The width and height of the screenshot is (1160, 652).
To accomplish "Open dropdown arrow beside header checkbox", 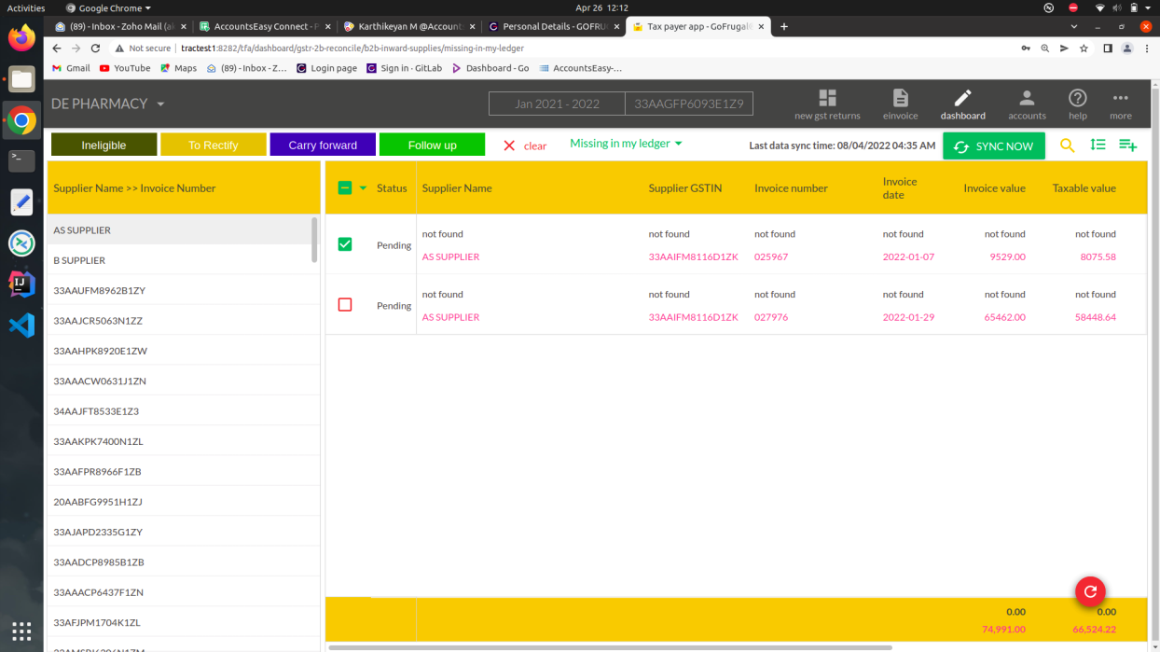I will pos(363,187).
